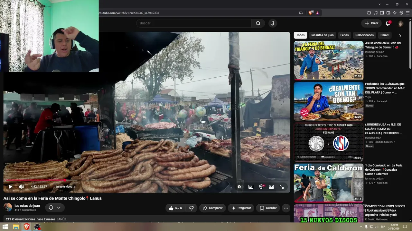
Task: Toggle autoplay switch in player
Action: [239, 186]
